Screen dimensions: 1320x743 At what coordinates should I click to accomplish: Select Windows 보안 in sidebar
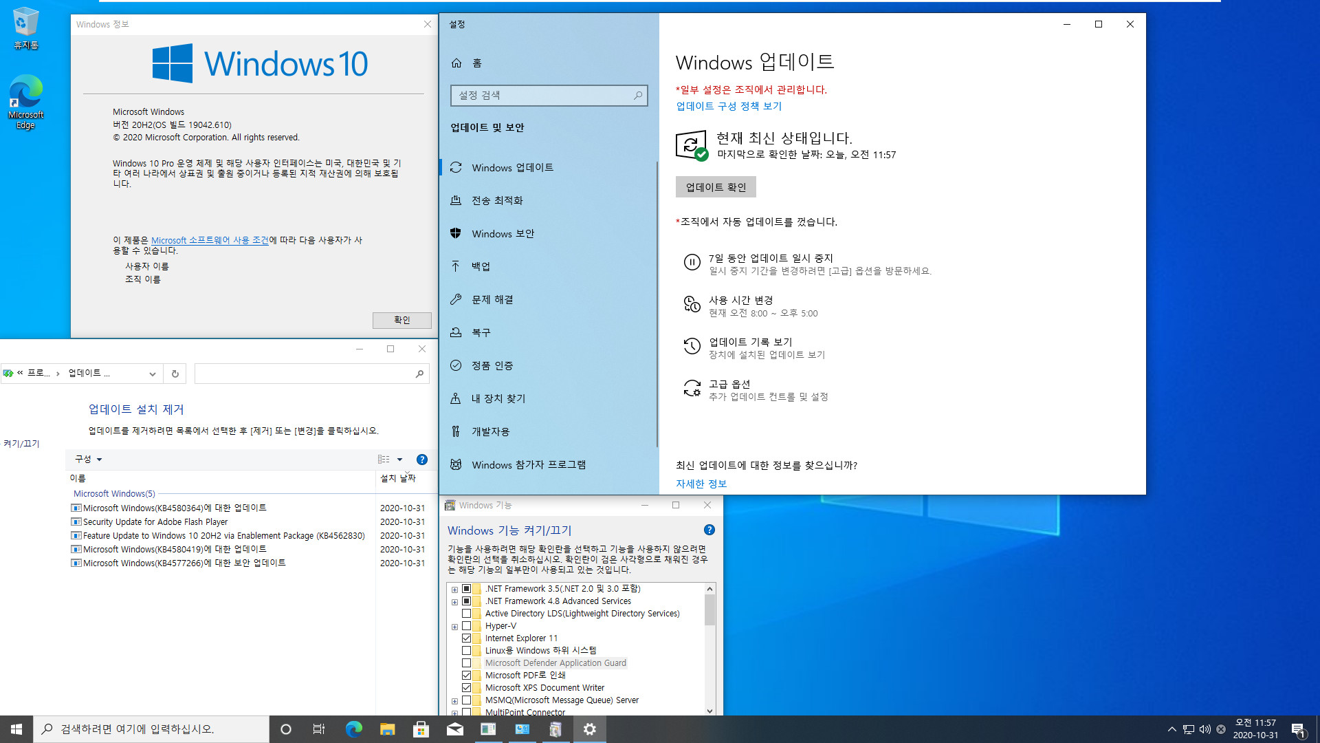[548, 234]
